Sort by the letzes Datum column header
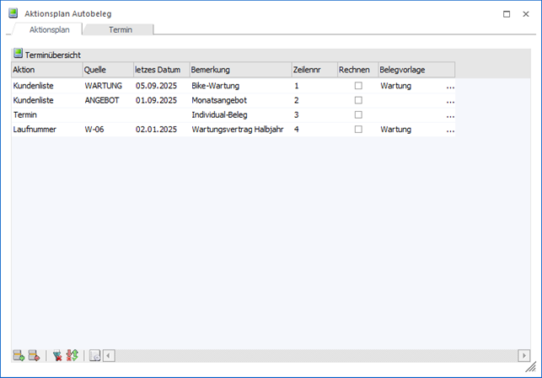The width and height of the screenshot is (542, 378). pyautogui.click(x=160, y=69)
